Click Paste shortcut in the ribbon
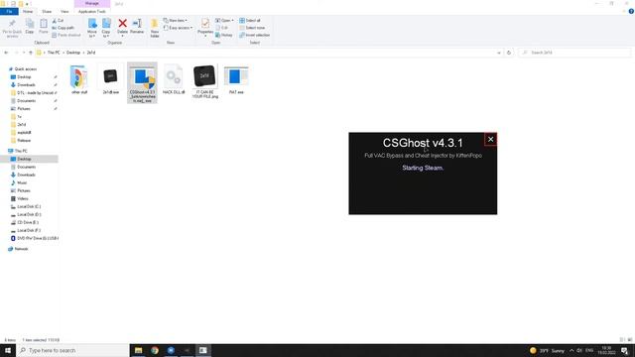The image size is (635, 357). [x=66, y=35]
